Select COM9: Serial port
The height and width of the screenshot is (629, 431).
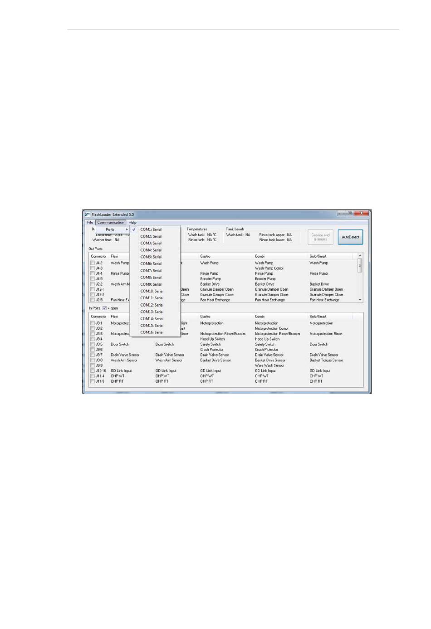155,284
